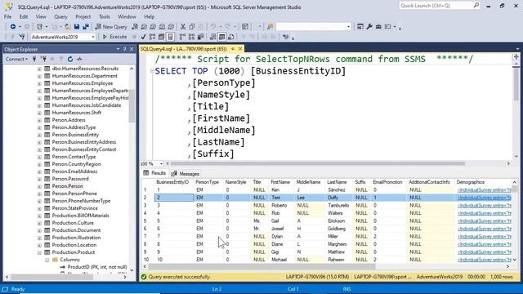Switch output to Results to File

coord(230,37)
